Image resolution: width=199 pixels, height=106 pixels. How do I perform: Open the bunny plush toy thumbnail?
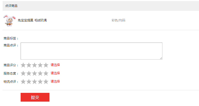point(10,21)
